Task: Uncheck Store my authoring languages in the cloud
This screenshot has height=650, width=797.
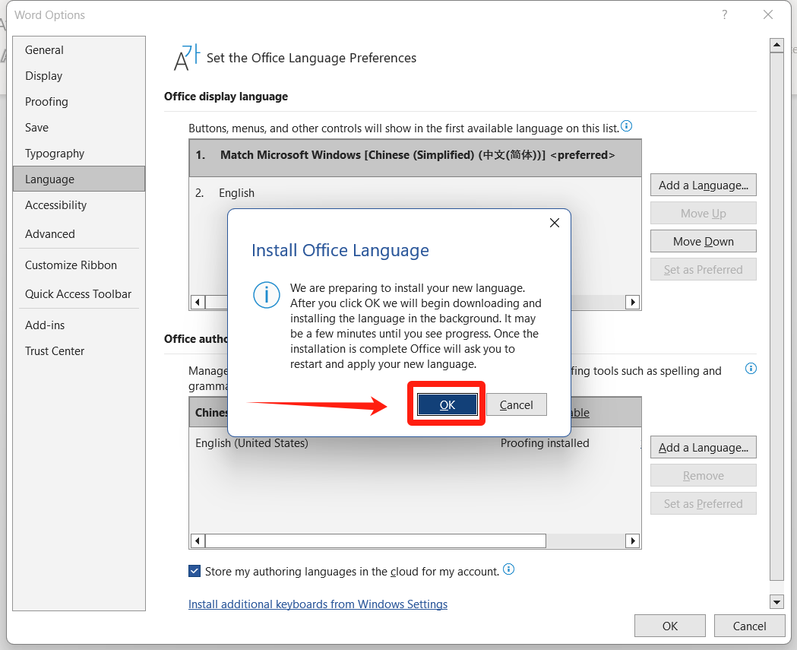Action: pyautogui.click(x=195, y=571)
